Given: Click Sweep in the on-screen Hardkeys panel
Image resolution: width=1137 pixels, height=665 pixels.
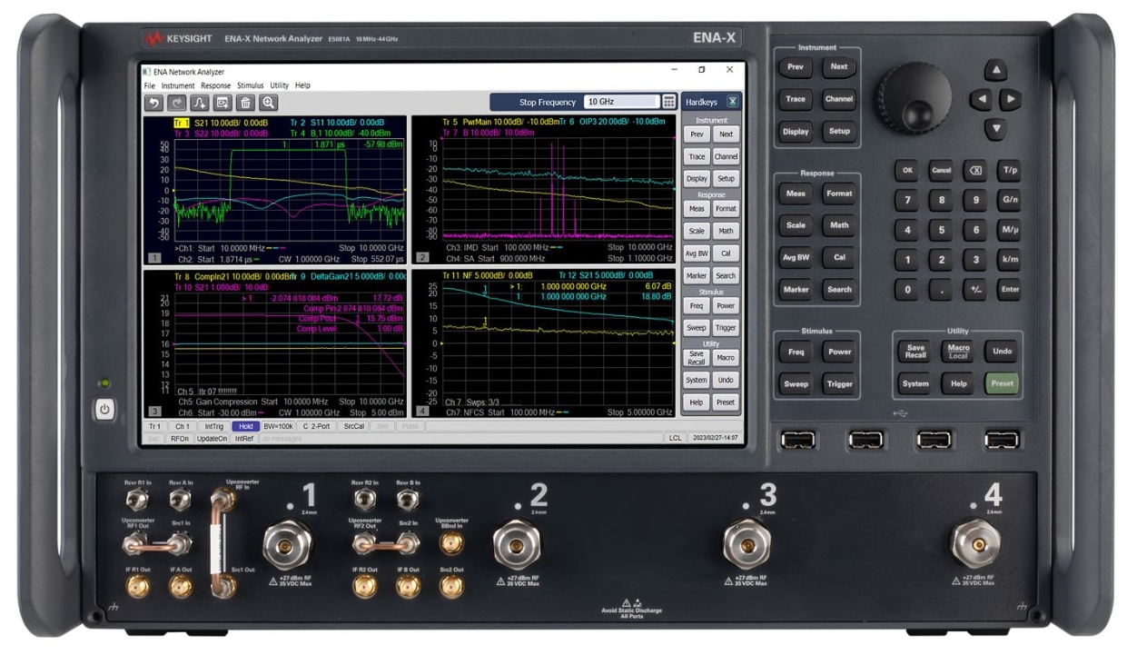Looking at the screenshot, I should [x=697, y=328].
